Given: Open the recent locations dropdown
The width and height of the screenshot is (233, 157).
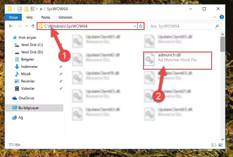Looking at the screenshot, I should pos(27,26).
